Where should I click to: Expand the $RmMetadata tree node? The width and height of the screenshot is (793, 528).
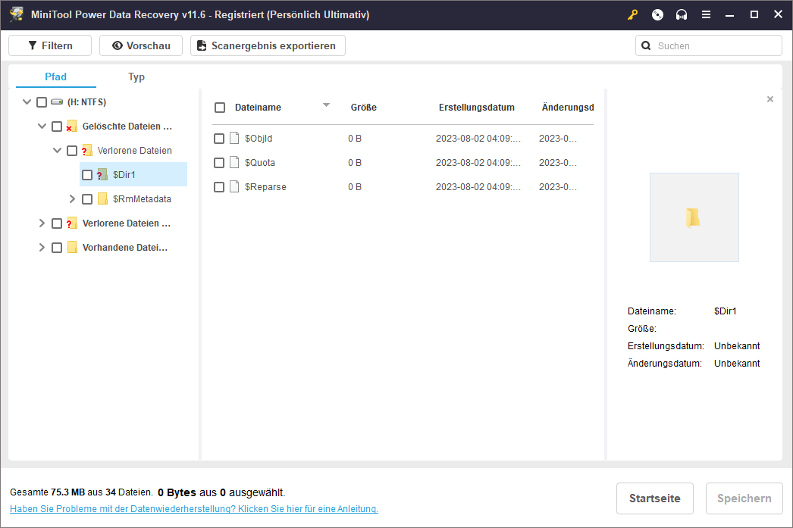click(72, 199)
